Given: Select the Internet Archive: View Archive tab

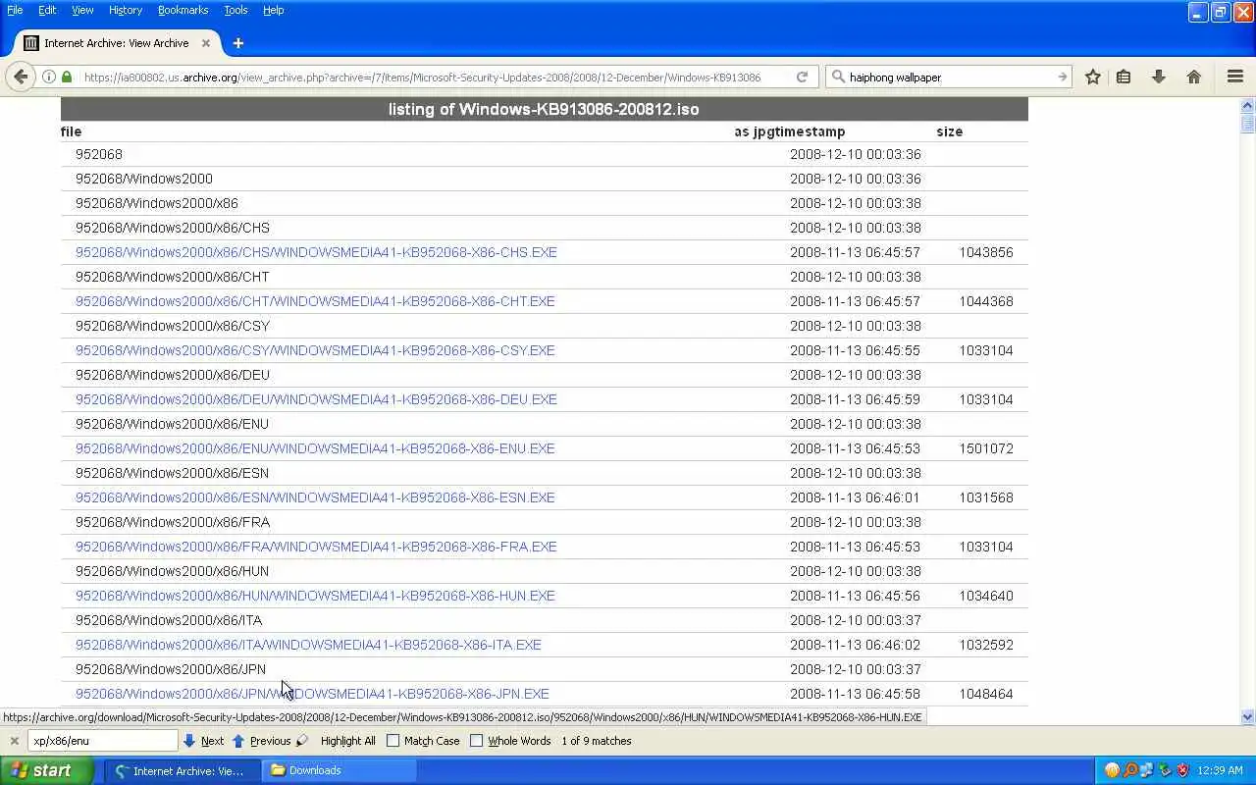Looking at the screenshot, I should click(x=118, y=43).
